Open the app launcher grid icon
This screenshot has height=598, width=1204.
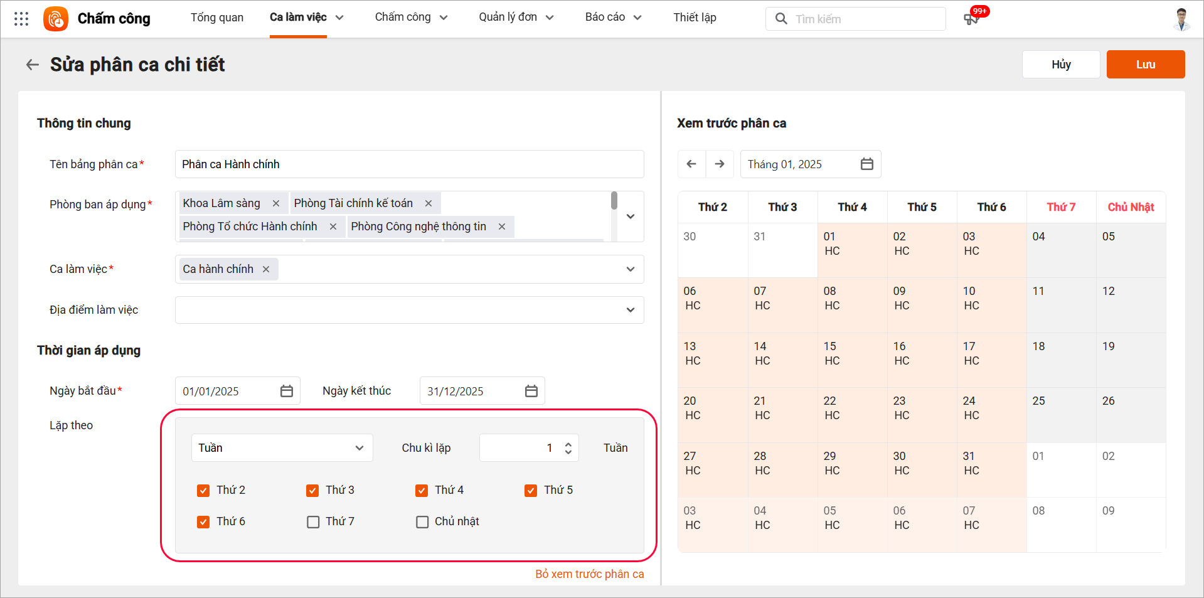pos(21,19)
